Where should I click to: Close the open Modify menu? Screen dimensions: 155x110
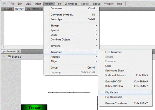(x=49, y=4)
